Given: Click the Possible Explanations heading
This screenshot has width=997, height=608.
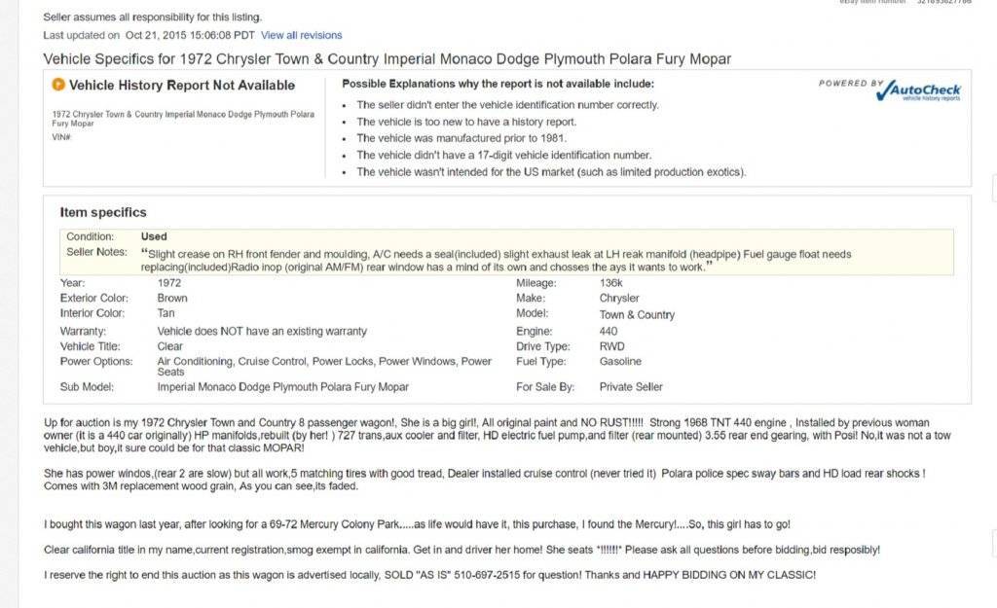Looking at the screenshot, I should point(498,85).
